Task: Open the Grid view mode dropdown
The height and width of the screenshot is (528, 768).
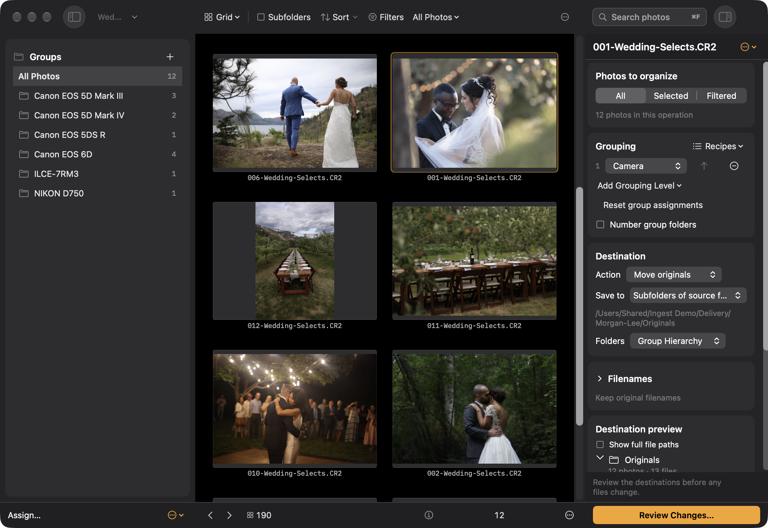Action: point(222,17)
